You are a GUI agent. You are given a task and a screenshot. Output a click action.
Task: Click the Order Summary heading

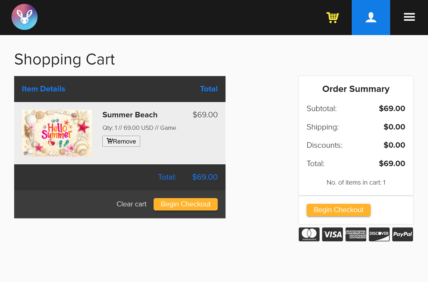[x=356, y=89]
